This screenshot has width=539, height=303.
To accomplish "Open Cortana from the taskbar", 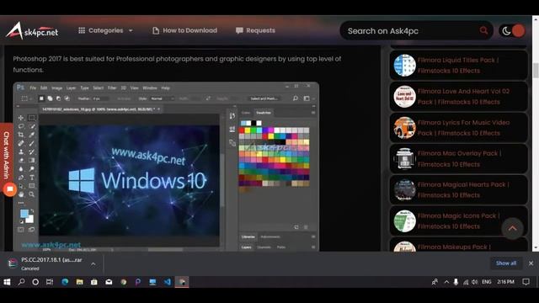I will (x=35, y=282).
